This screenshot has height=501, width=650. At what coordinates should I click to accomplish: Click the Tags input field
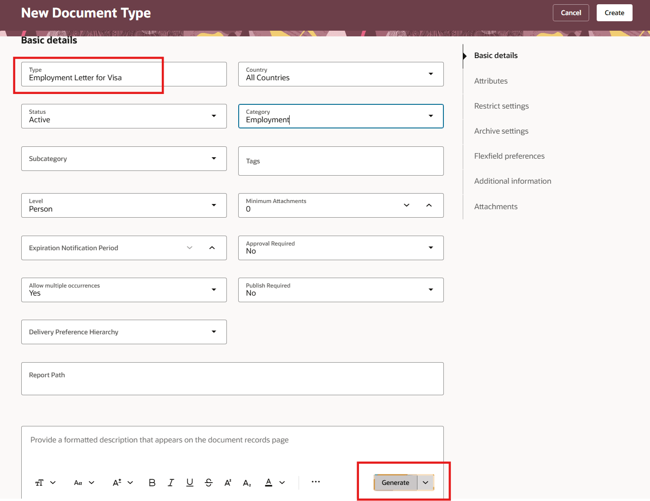pos(341,161)
